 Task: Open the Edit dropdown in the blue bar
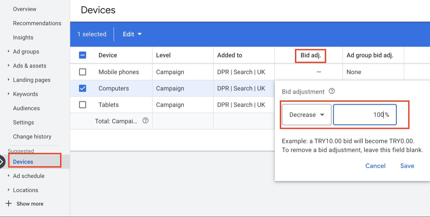coord(132,34)
